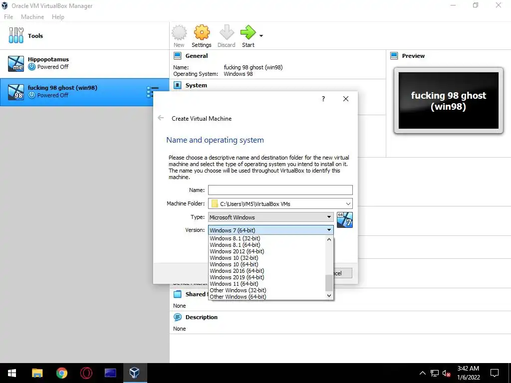Click the dialog help question mark
This screenshot has height=383, width=511.
click(x=323, y=99)
